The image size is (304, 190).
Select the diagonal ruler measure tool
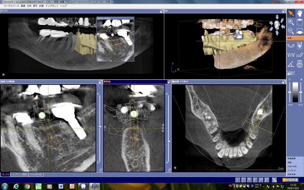coord(299,55)
